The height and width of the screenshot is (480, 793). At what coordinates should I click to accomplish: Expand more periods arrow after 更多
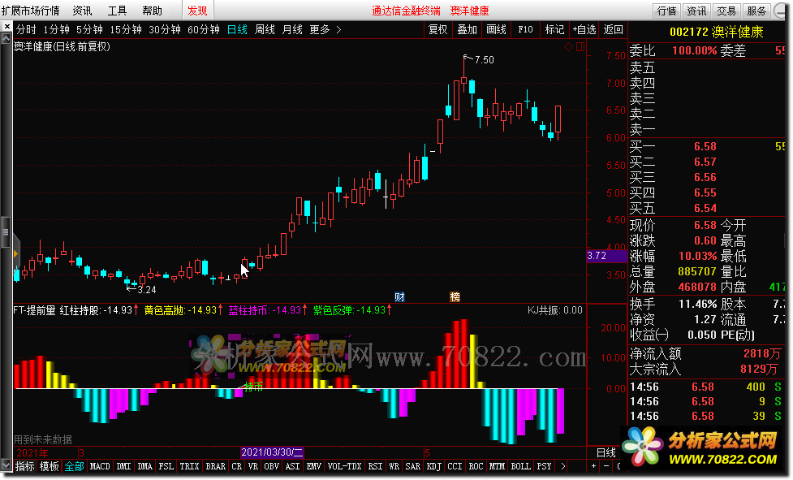coord(338,30)
